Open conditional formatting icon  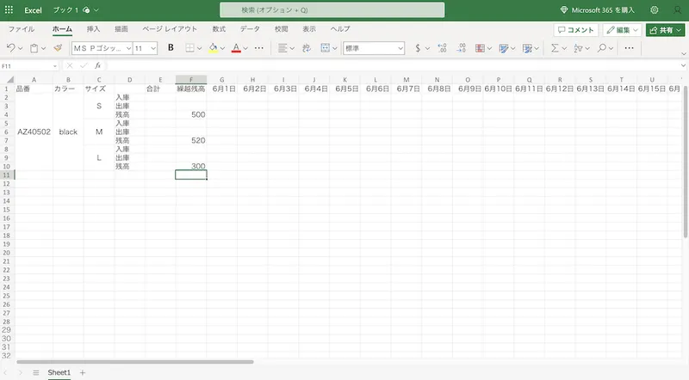(x=480, y=48)
